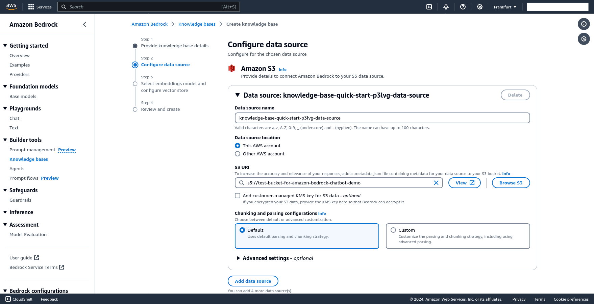Open Overview in sidebar
This screenshot has height=304, width=594.
click(20, 55)
